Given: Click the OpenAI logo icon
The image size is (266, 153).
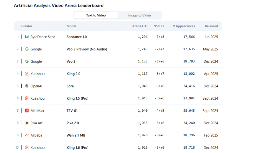Looking at the screenshot, I should pos(27,86).
